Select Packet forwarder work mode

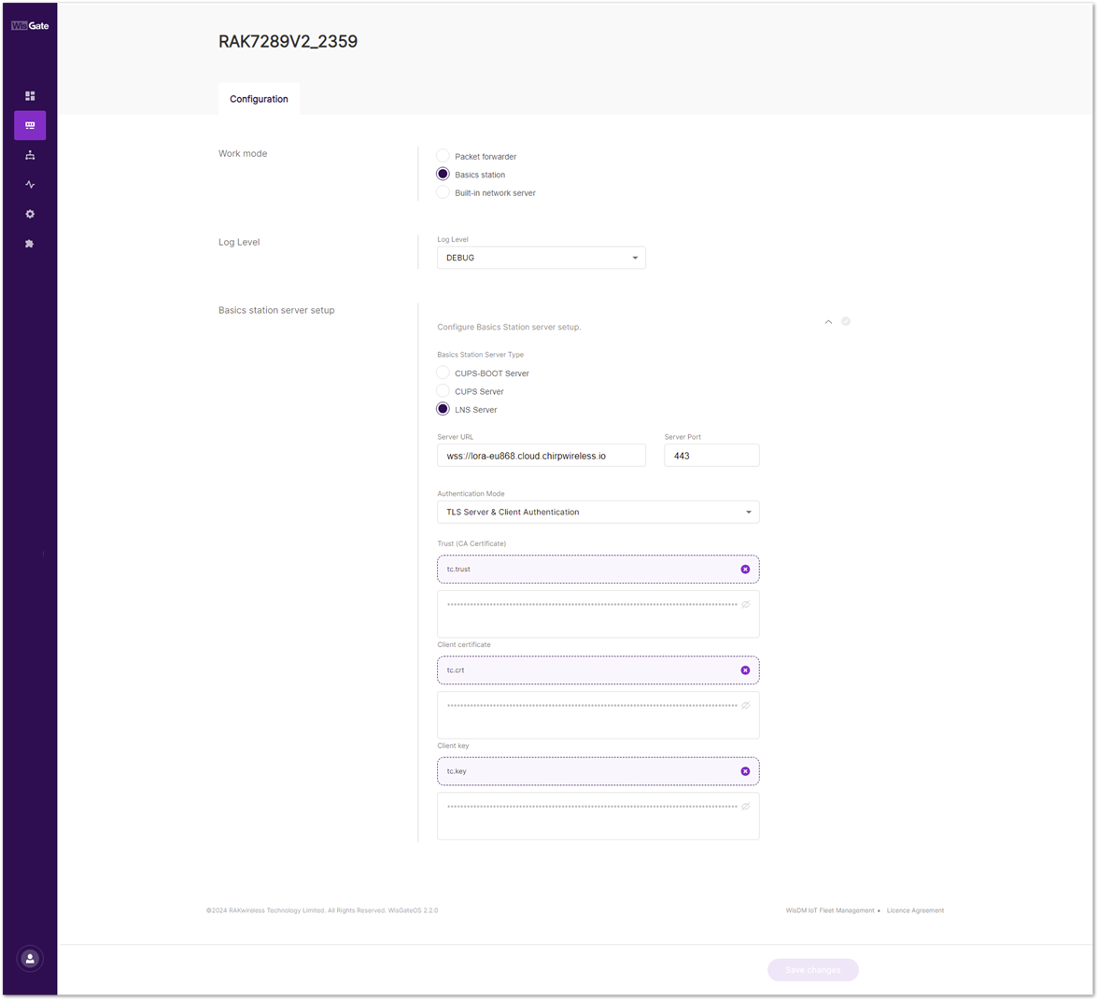click(x=443, y=156)
